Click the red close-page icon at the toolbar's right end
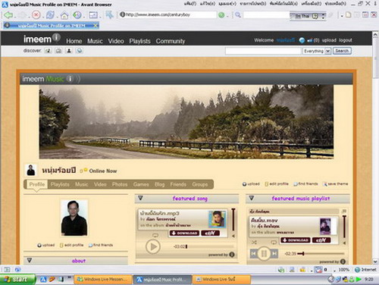The width and height of the screenshot is (379, 285). pyautogui.click(x=374, y=15)
